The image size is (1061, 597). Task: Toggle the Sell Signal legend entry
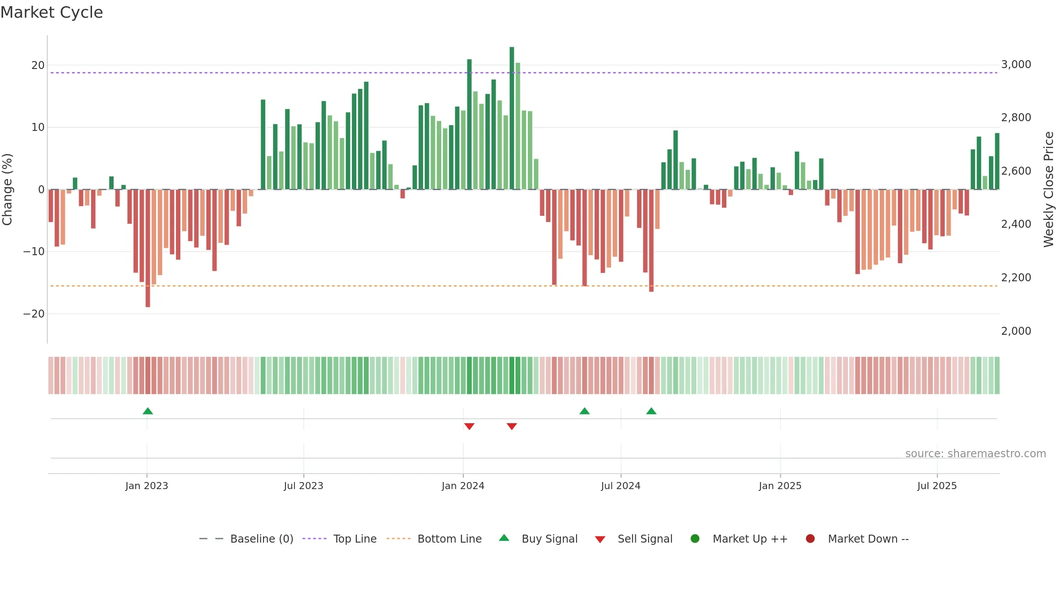click(x=634, y=539)
